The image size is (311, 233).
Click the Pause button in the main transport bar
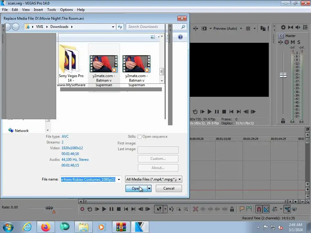pos(111,209)
